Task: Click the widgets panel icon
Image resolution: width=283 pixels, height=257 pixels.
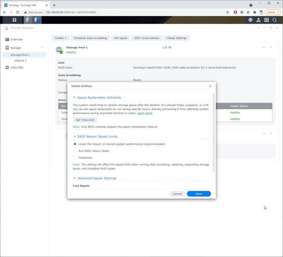Action: 267,20
